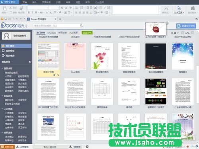Collapse the 人力资源 category in the sidebar
The height and width of the screenshot is (149, 199).
[2, 109]
